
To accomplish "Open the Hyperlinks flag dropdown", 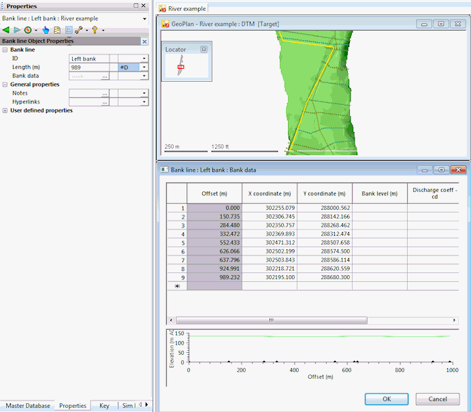I will [144, 102].
